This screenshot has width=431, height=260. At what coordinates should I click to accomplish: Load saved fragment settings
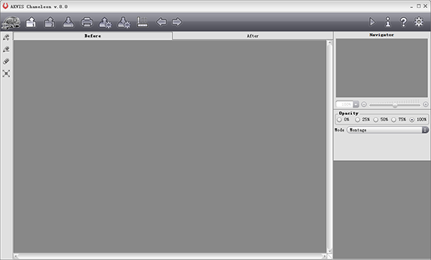pos(105,22)
